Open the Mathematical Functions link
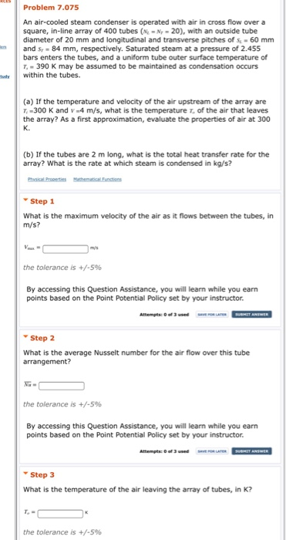This screenshot has width=286, height=540. click(97, 179)
